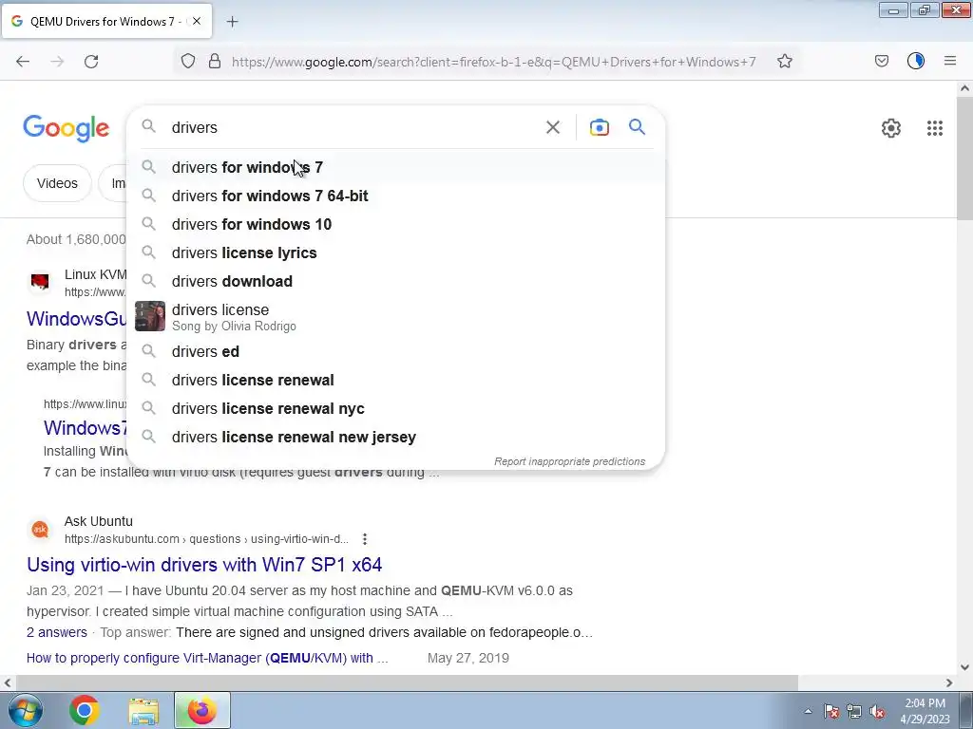Select the QEMU Drivers for Windows 7 tab
The width and height of the screenshot is (973, 729).
tap(106, 21)
